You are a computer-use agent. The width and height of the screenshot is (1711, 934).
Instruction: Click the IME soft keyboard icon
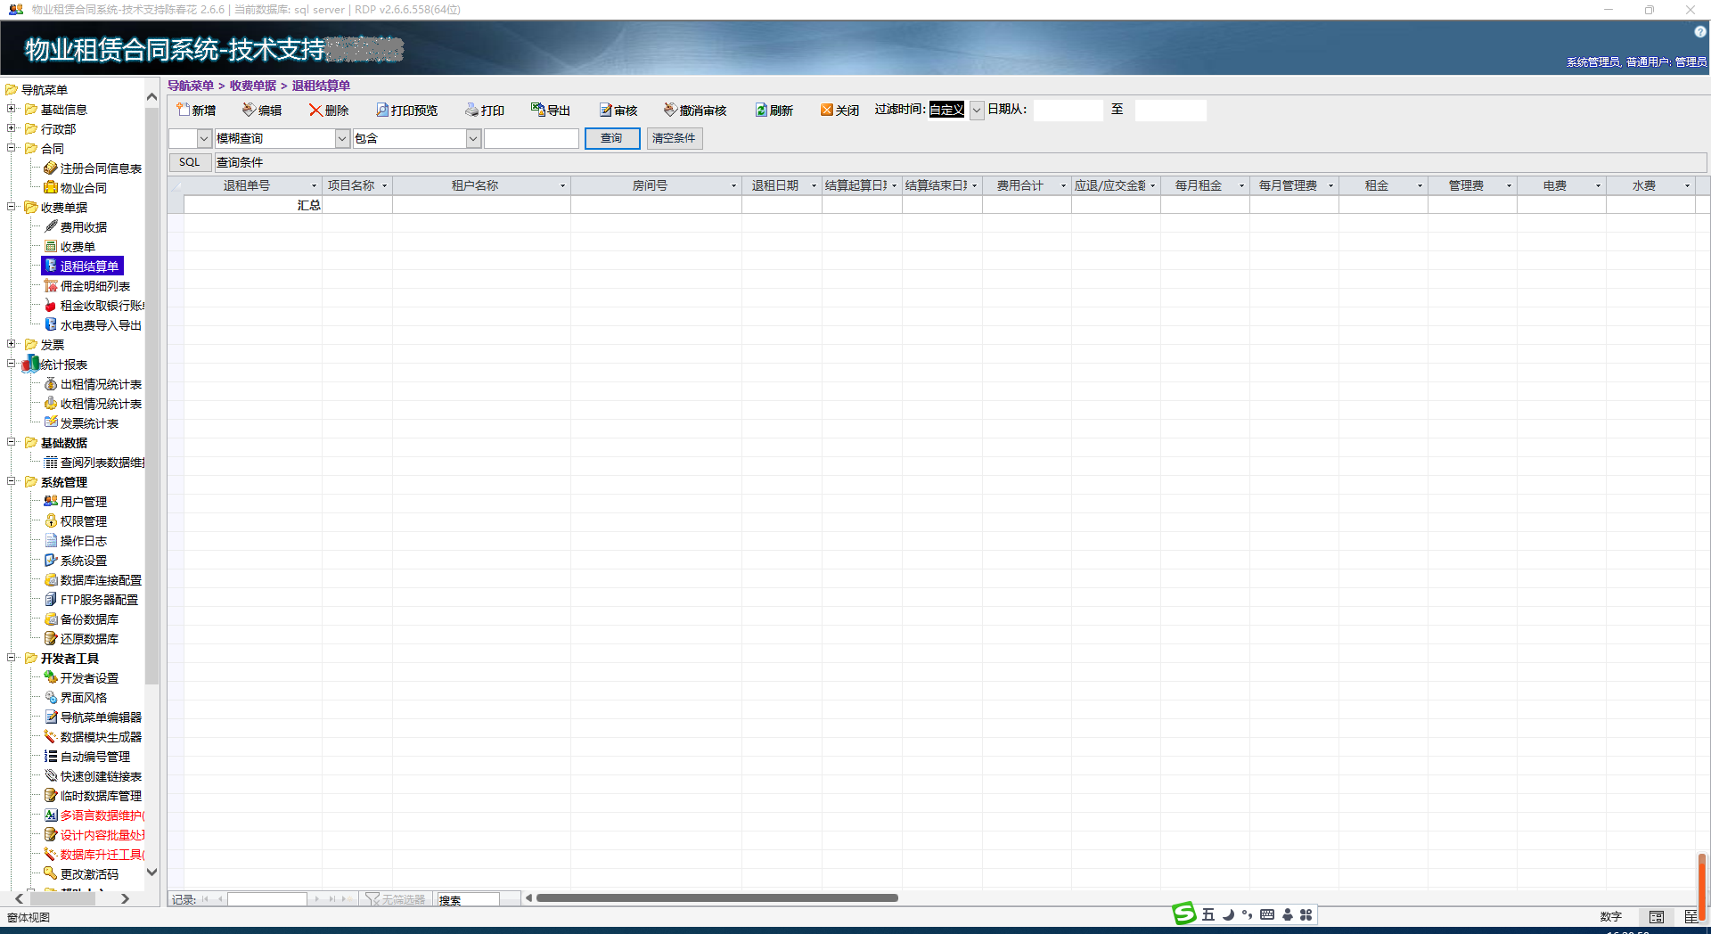(1267, 914)
